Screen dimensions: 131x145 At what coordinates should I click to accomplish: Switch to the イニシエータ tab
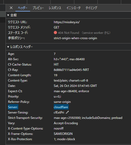(x=73, y=8)
